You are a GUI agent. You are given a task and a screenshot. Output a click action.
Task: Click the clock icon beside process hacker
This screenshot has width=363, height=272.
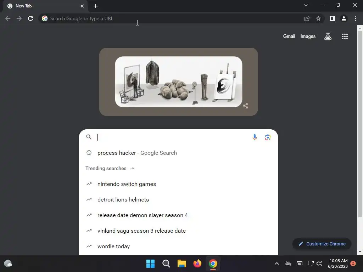coord(89,153)
